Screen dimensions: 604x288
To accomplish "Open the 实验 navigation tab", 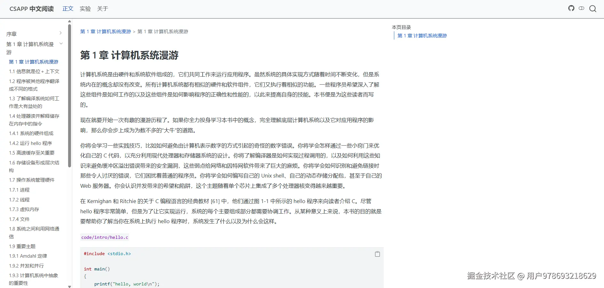I will point(85,9).
